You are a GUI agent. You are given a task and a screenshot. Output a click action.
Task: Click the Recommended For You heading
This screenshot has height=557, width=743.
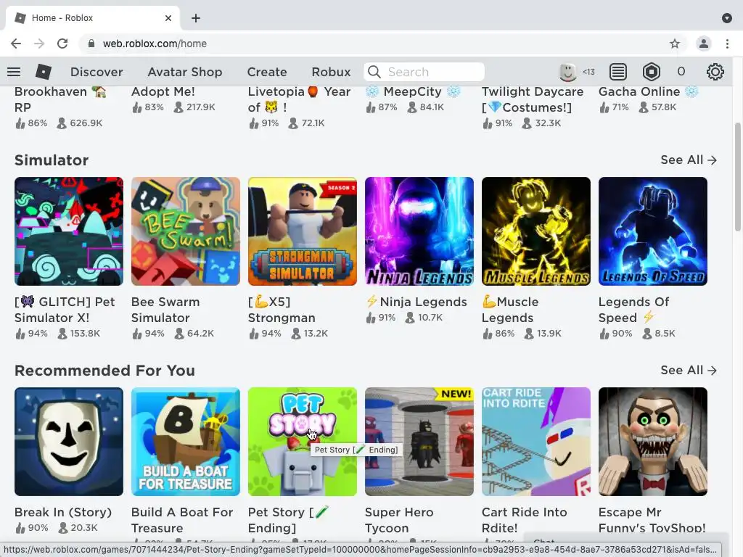tap(104, 371)
